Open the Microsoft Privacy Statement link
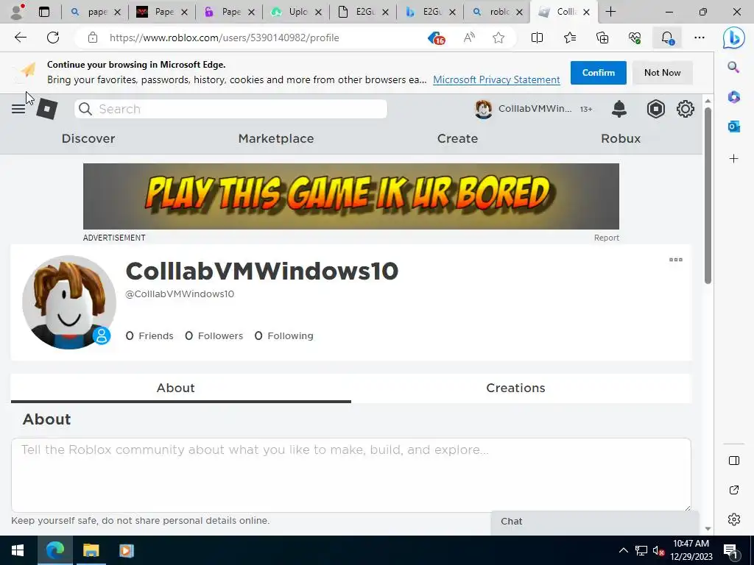Viewport: 754px width, 565px height. pyautogui.click(x=496, y=79)
